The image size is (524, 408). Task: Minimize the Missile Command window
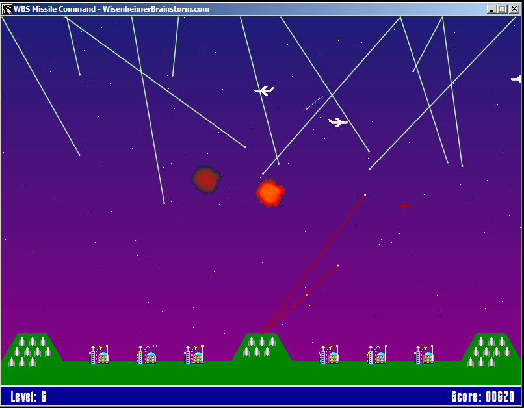point(491,9)
